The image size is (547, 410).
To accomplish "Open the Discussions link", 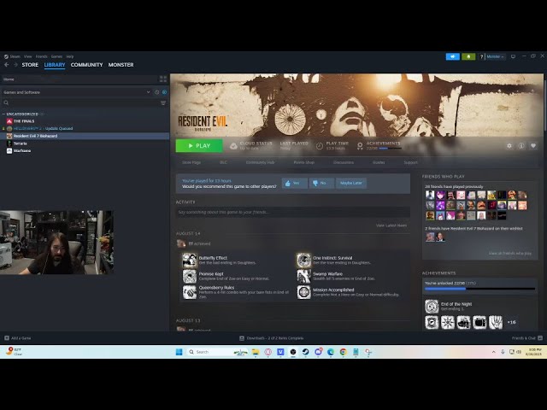I will click(344, 162).
